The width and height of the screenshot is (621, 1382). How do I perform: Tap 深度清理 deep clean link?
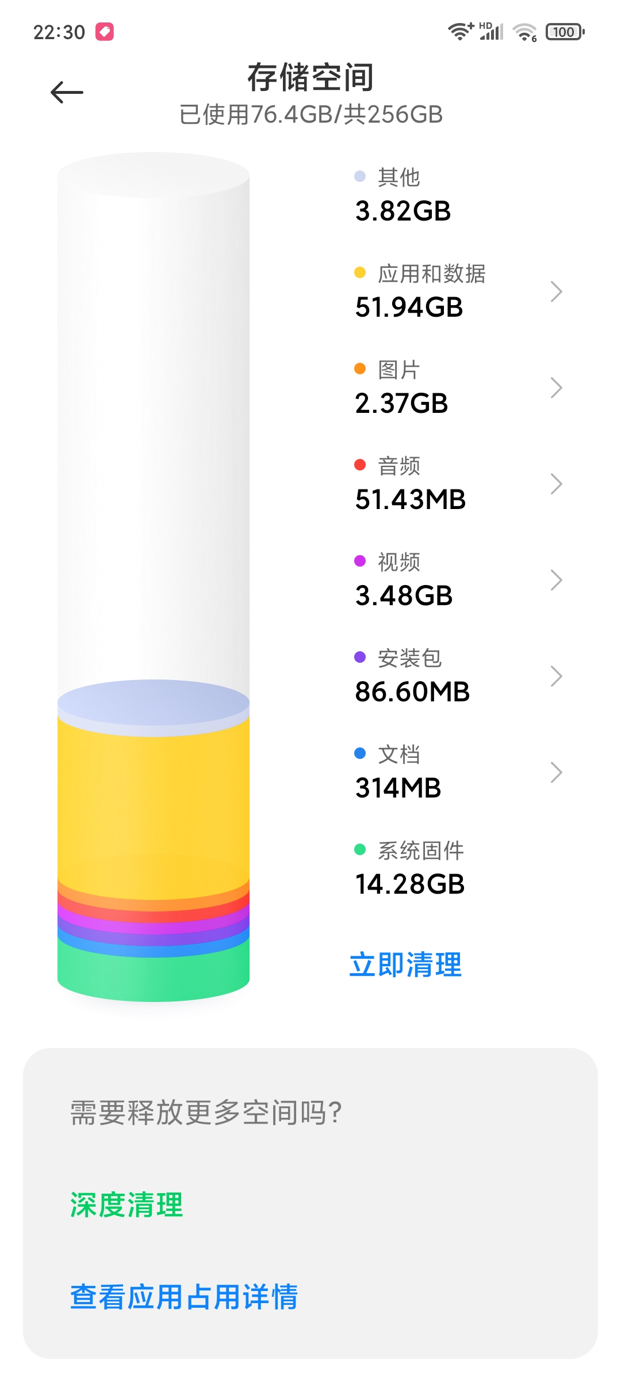pos(126,1205)
